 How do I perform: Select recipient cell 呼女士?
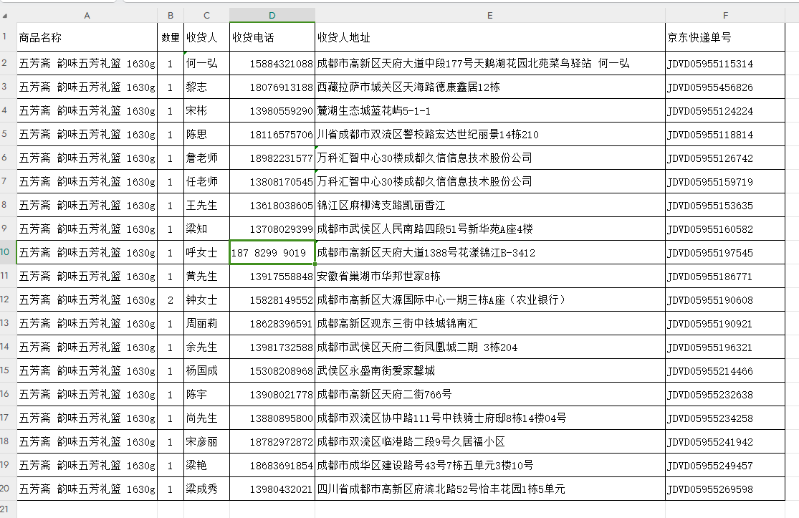207,253
